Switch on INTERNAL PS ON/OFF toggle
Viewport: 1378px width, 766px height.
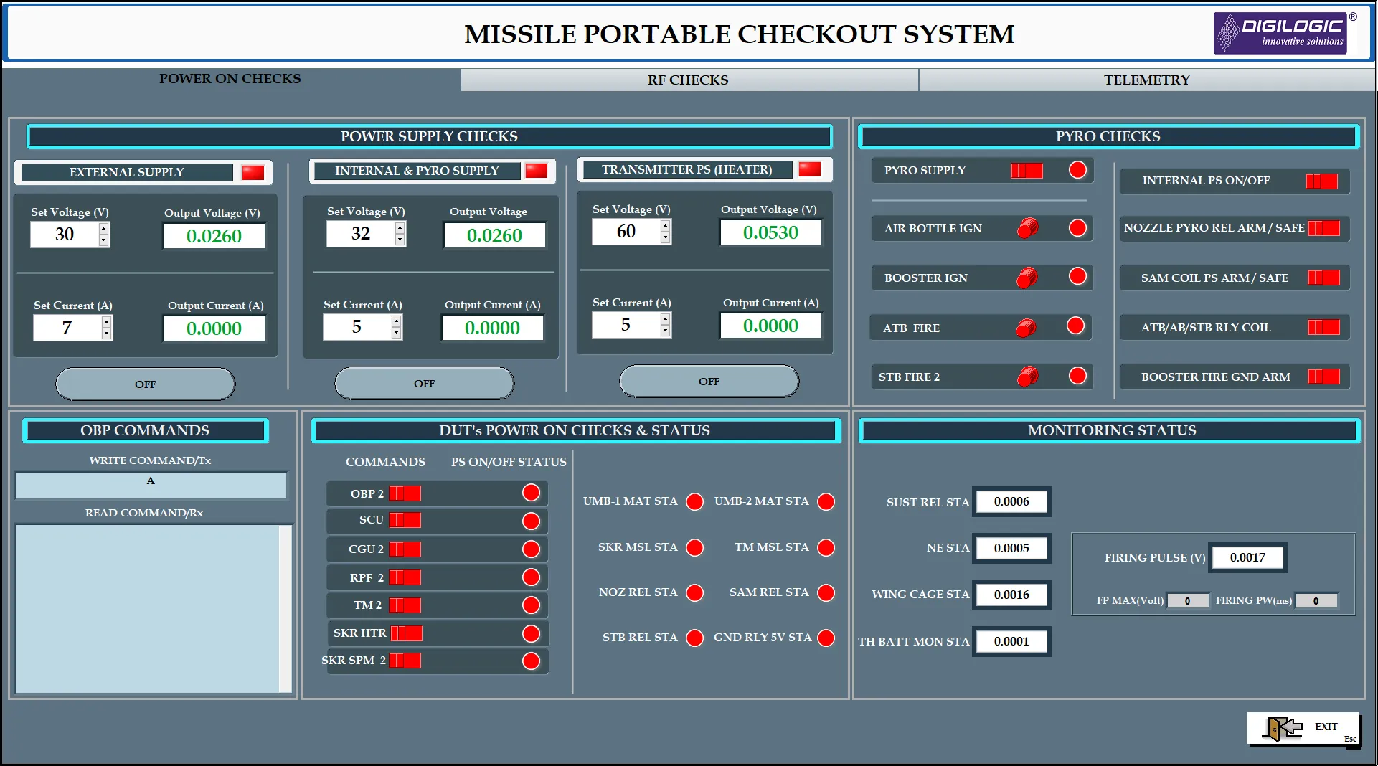coord(1321,181)
